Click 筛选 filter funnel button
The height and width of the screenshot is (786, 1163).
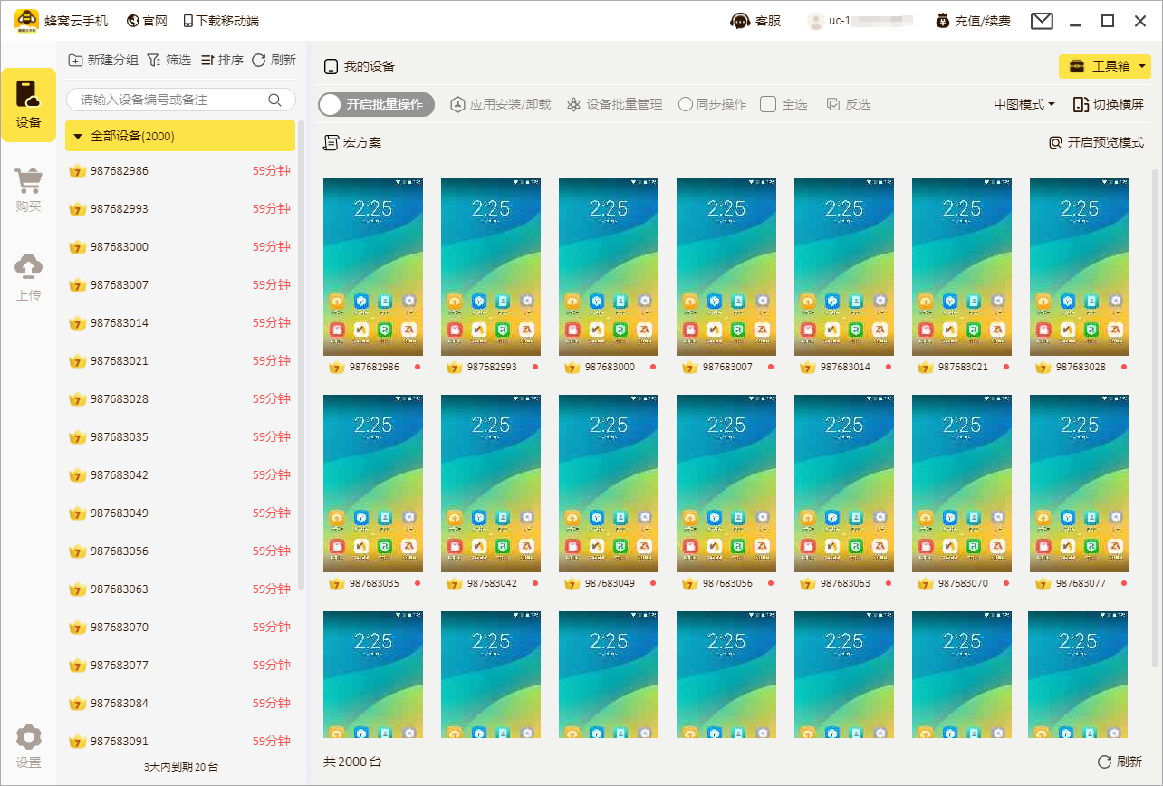(x=168, y=60)
